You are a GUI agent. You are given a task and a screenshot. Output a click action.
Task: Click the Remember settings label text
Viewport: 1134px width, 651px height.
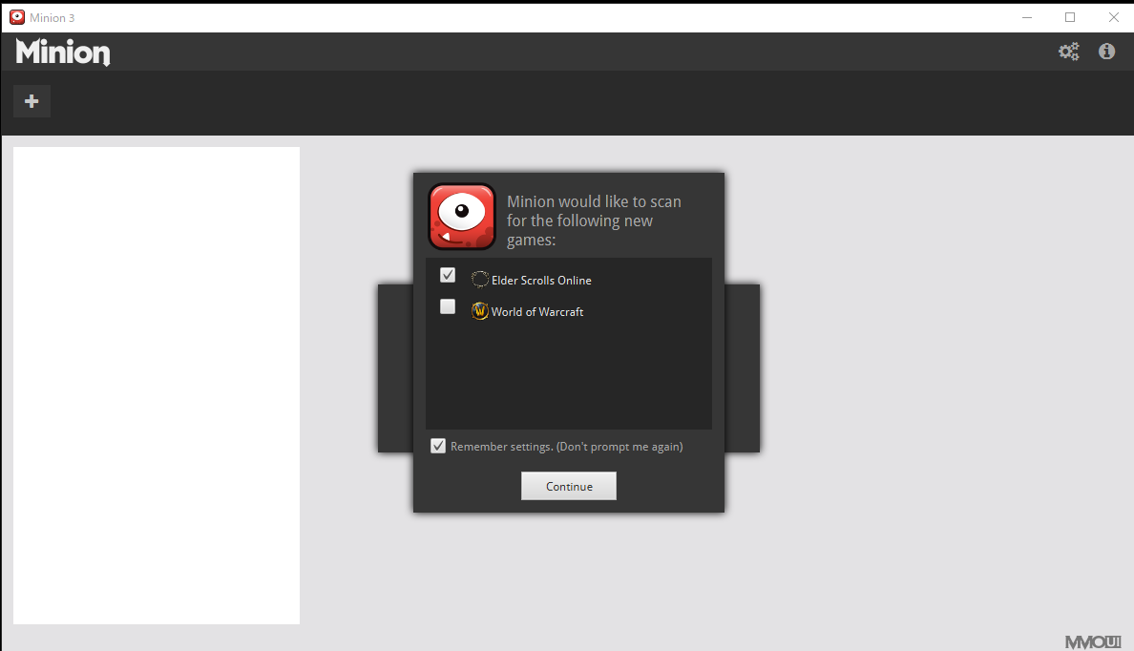click(x=566, y=447)
